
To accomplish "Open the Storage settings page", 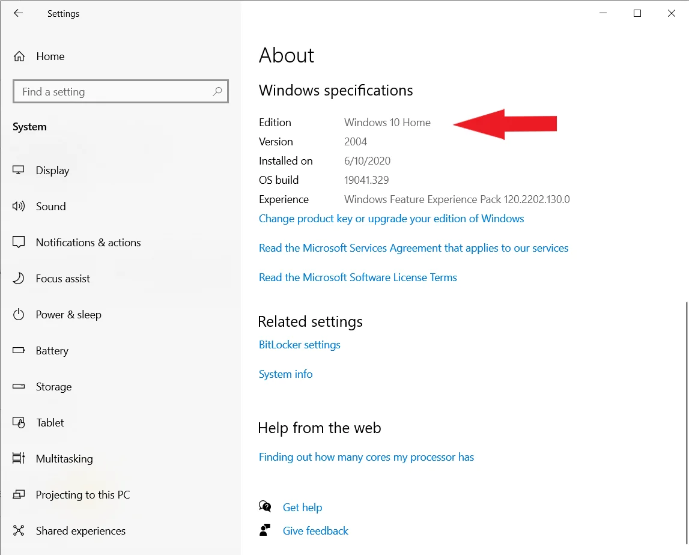I will click(x=53, y=387).
